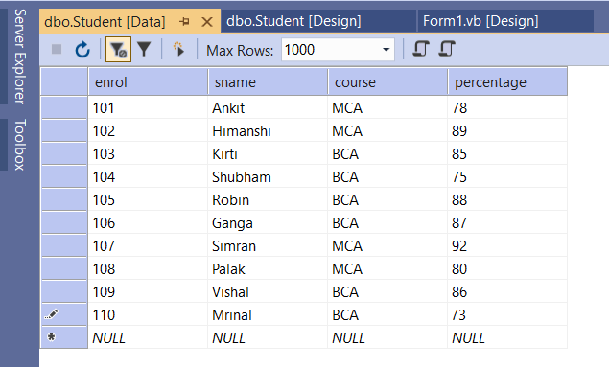Refresh the Student table data
The width and height of the screenshot is (609, 367).
click(x=82, y=50)
